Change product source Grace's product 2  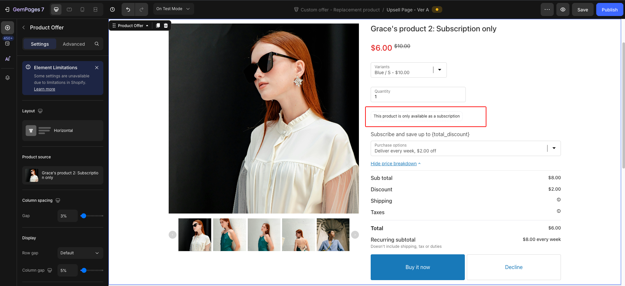(x=63, y=175)
